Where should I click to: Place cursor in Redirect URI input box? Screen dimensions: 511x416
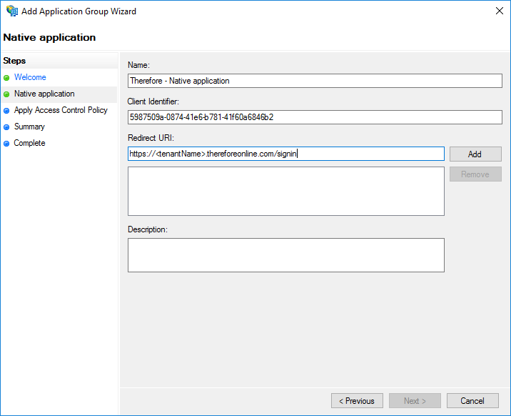tap(285, 154)
